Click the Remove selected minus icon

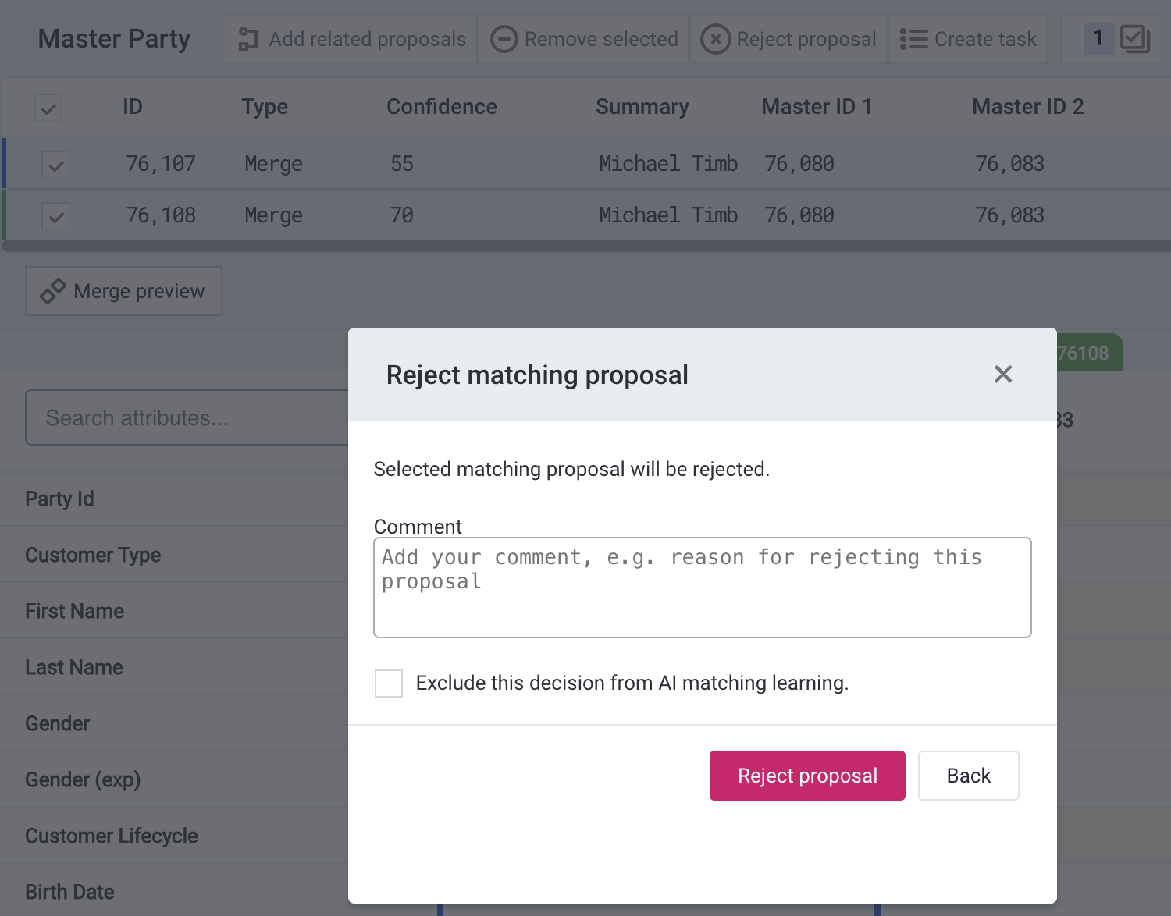pos(504,38)
